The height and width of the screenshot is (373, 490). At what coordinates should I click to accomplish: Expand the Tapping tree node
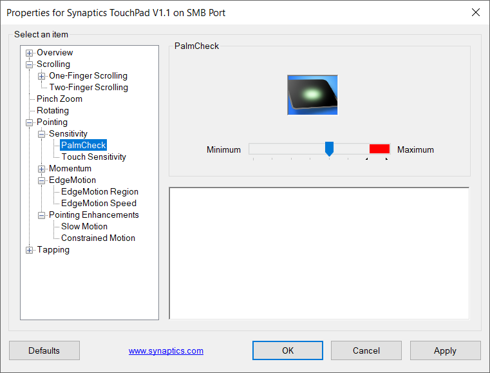click(x=29, y=250)
